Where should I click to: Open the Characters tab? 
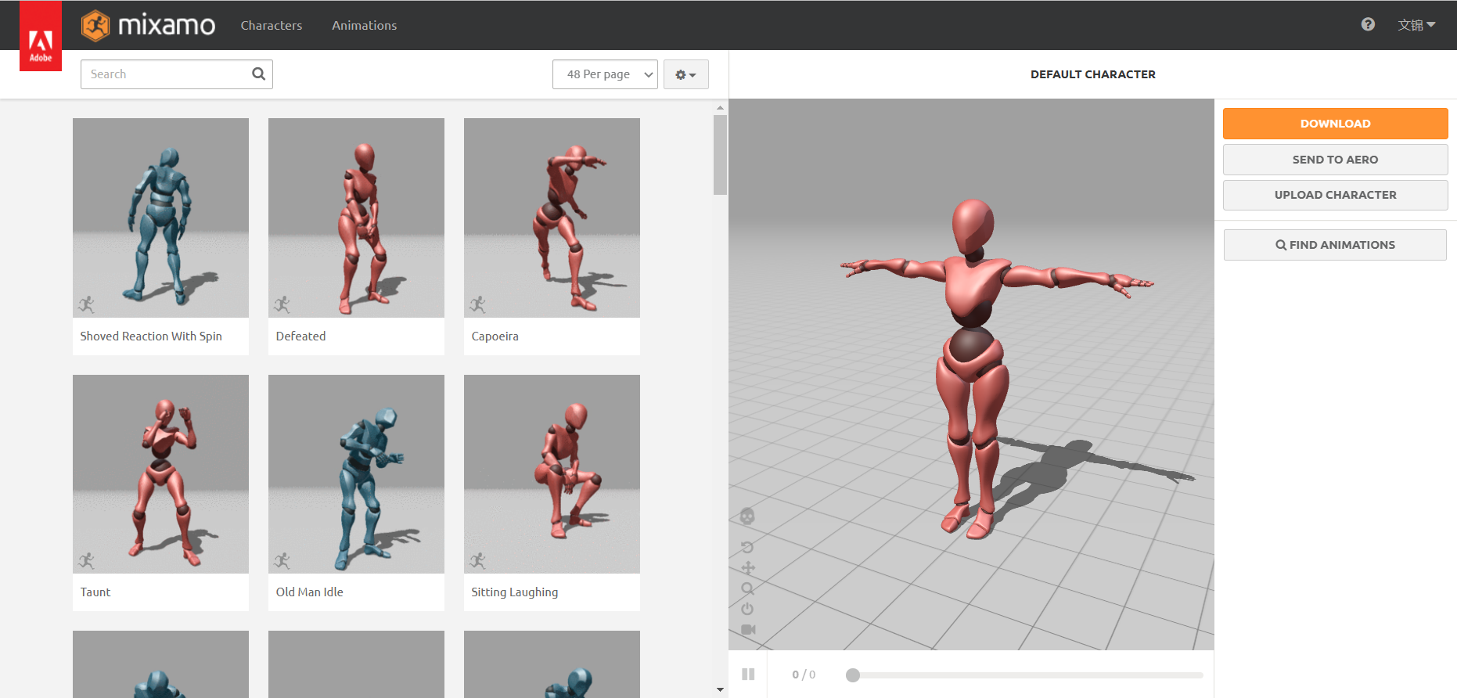pyautogui.click(x=272, y=25)
